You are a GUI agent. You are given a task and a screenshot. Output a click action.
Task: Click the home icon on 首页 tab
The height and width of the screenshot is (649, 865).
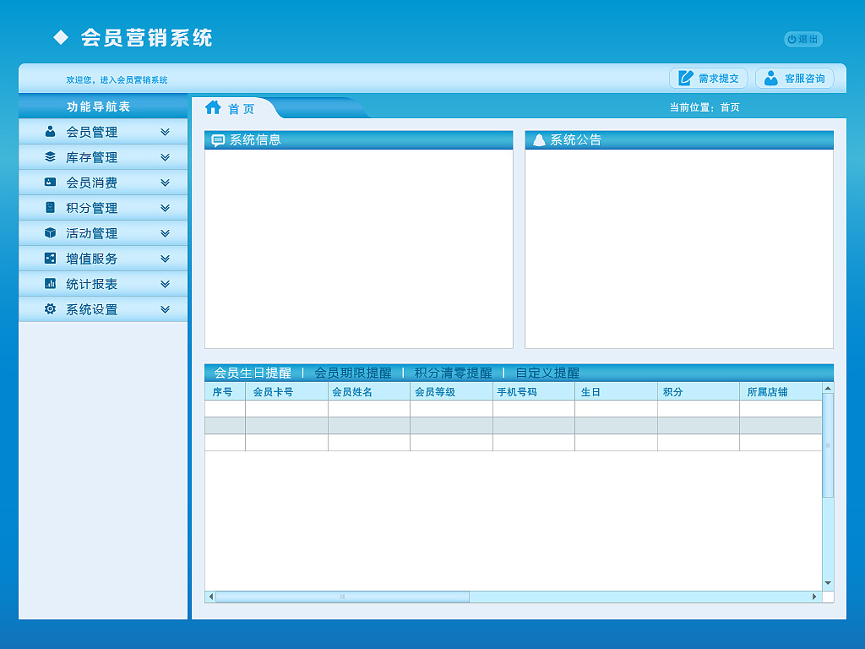click(x=213, y=107)
